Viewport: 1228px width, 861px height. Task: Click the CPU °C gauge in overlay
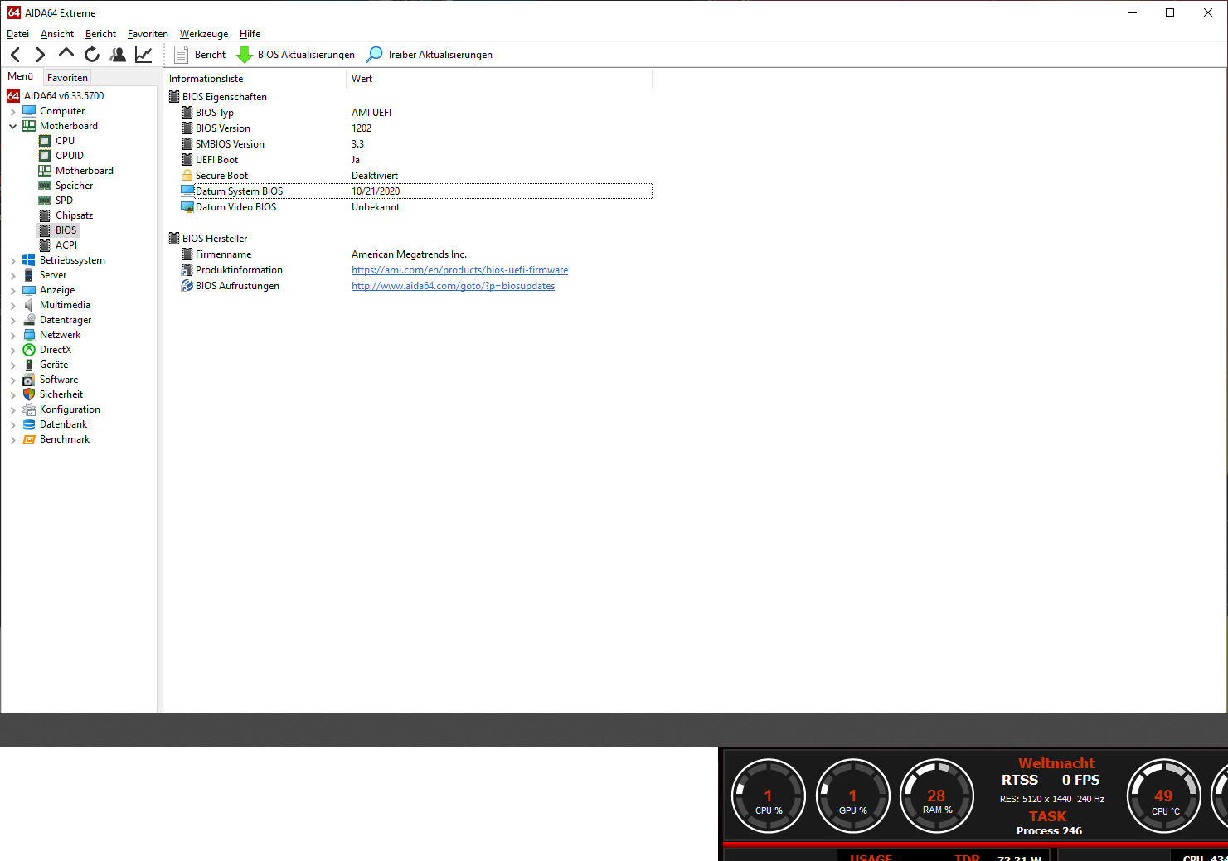click(x=1164, y=796)
